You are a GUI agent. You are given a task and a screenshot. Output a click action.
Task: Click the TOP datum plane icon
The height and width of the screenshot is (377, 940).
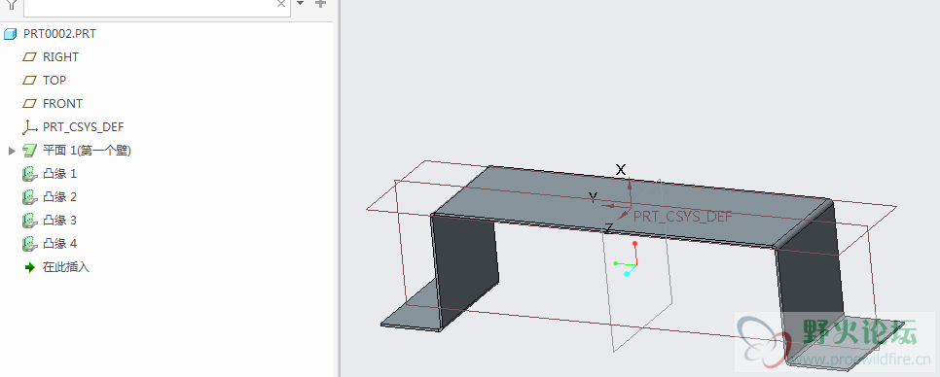coord(29,81)
